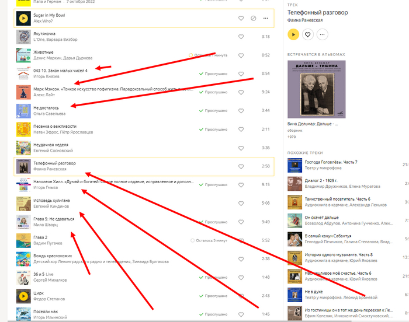The image size is (409, 322).
Task: Like the Не досталось track
Action: (x=241, y=111)
